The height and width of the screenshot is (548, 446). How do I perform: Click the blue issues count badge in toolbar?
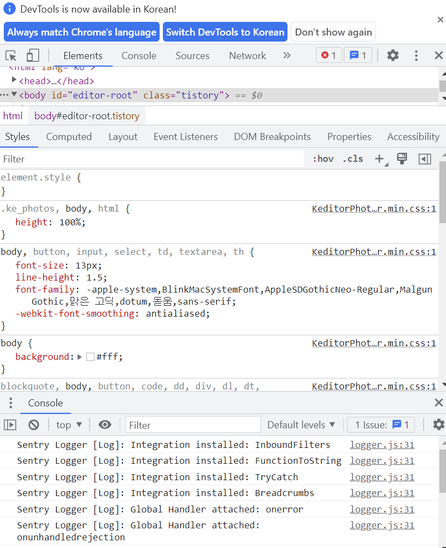point(358,55)
